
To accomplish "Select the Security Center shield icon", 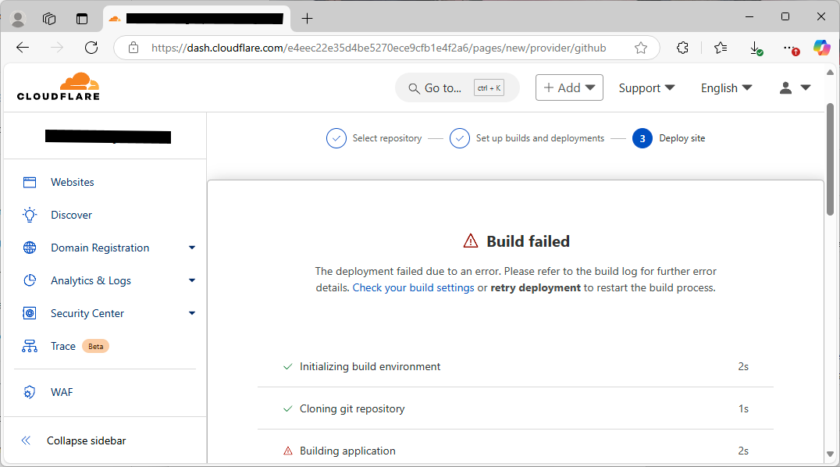I will point(29,312).
